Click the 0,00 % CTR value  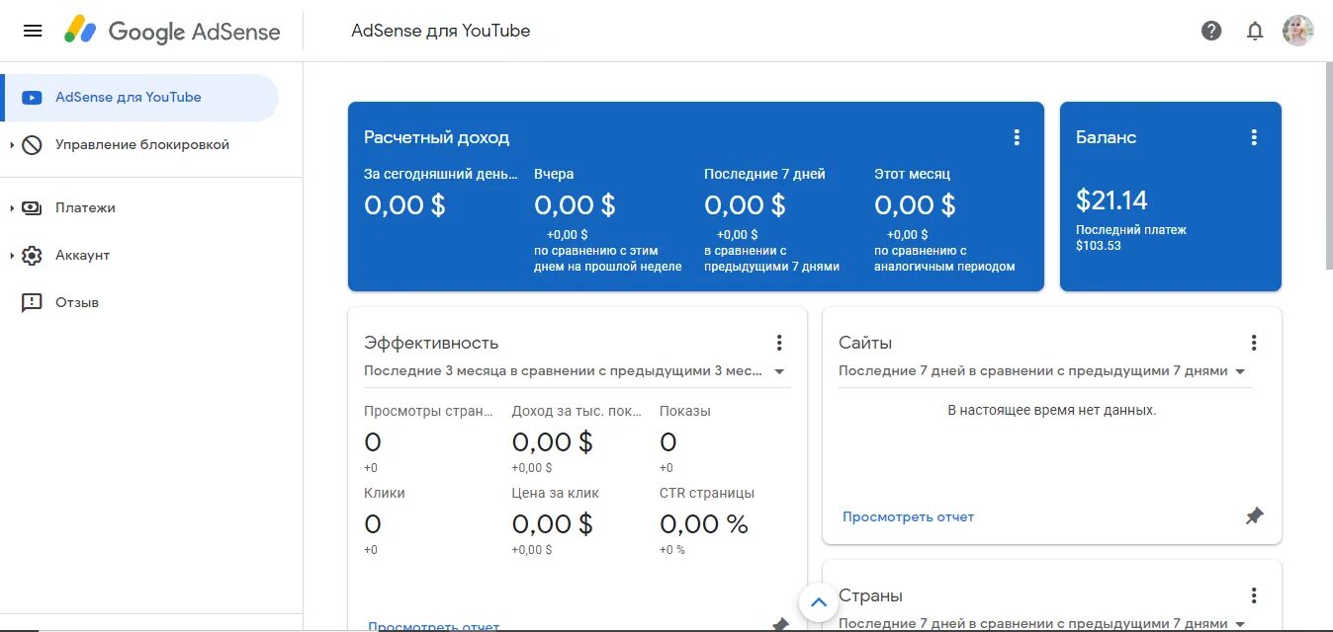pyautogui.click(x=704, y=524)
